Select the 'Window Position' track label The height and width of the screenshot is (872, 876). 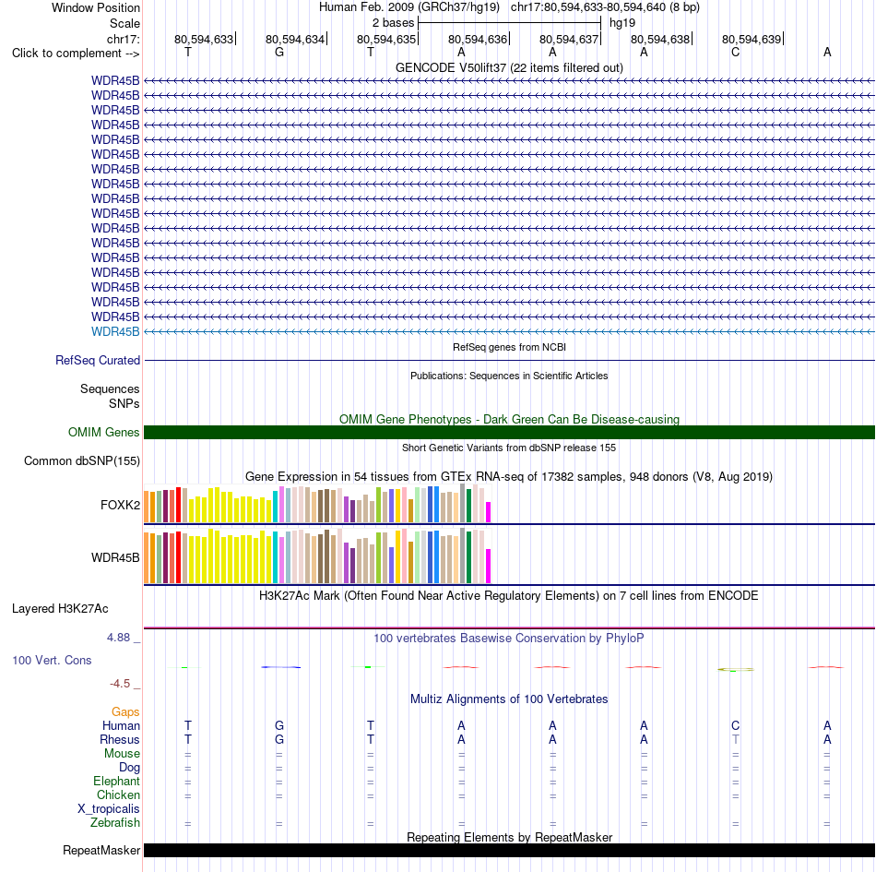point(96,7)
